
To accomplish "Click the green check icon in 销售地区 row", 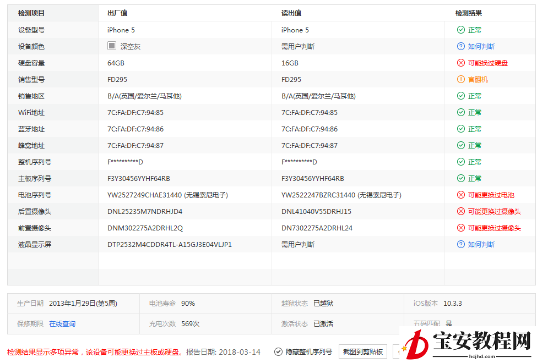I will (460, 96).
